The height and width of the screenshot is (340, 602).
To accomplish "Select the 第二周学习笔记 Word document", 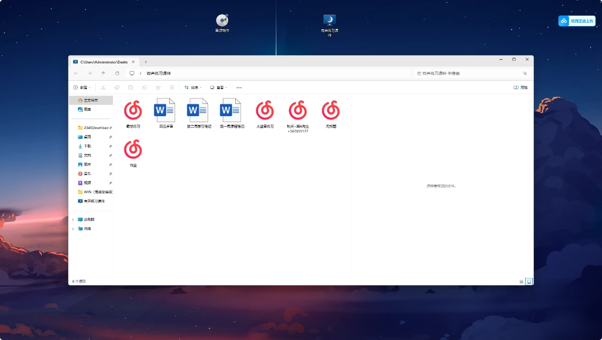I will [x=199, y=114].
